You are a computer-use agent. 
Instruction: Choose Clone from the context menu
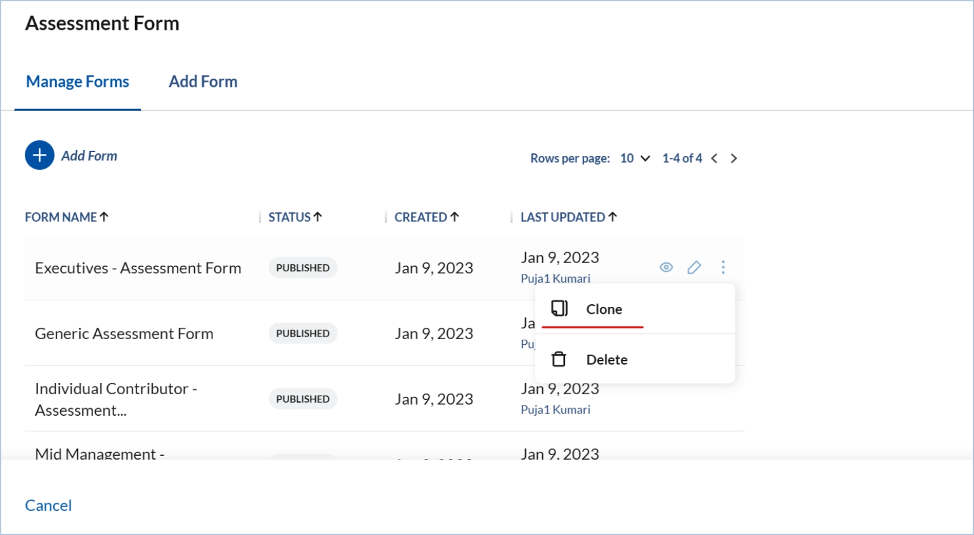pos(604,309)
